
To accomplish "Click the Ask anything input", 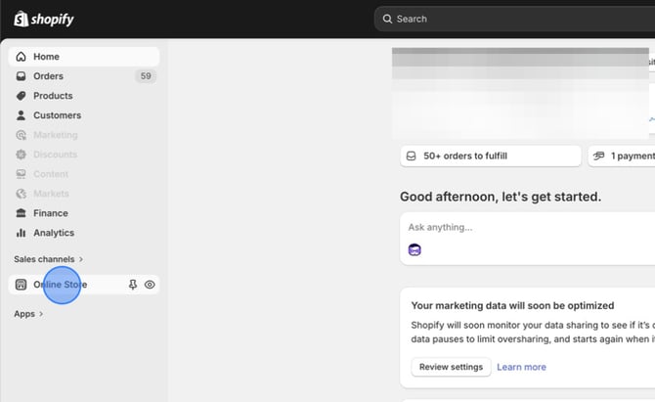I will [528, 239].
